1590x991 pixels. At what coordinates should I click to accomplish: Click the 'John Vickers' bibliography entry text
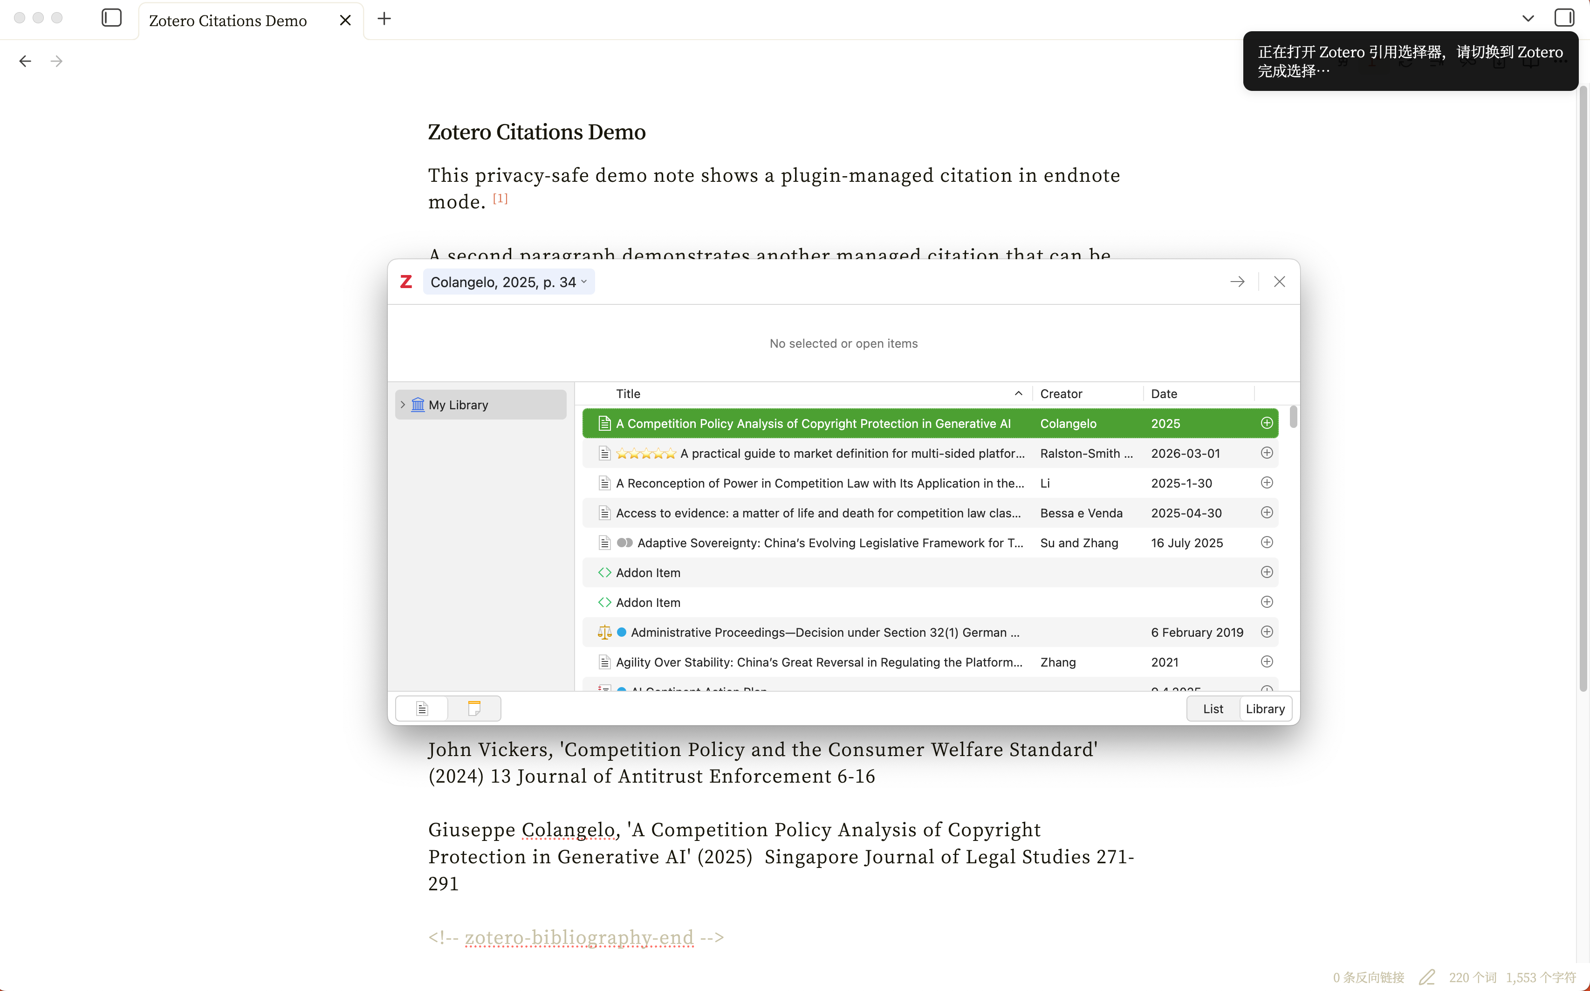click(x=763, y=762)
